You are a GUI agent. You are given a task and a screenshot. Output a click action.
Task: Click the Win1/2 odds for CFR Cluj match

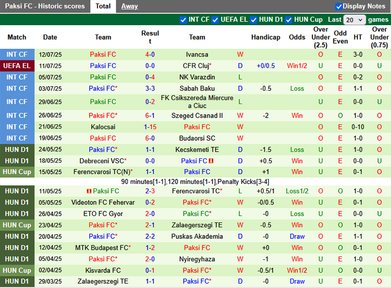click(297, 66)
